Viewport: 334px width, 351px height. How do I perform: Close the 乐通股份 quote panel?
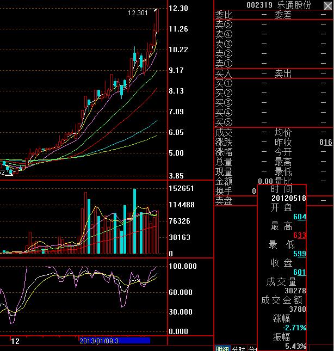click(x=327, y=5)
